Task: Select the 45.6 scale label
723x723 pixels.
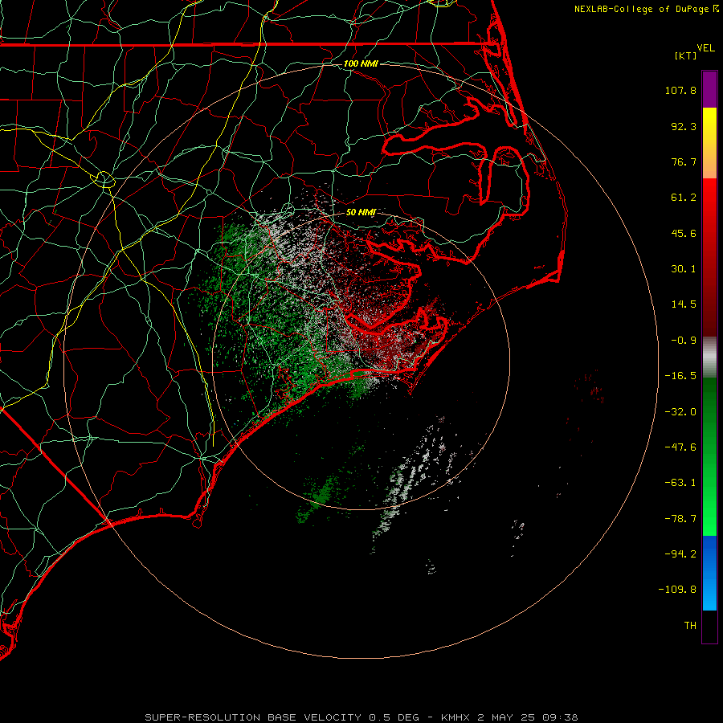Action: point(684,233)
